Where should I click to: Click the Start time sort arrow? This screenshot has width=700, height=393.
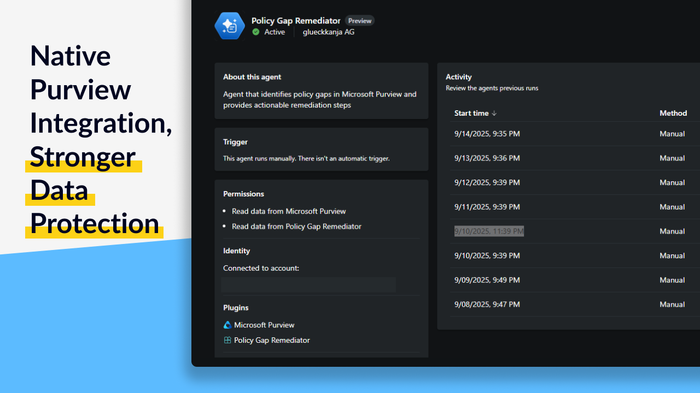494,114
